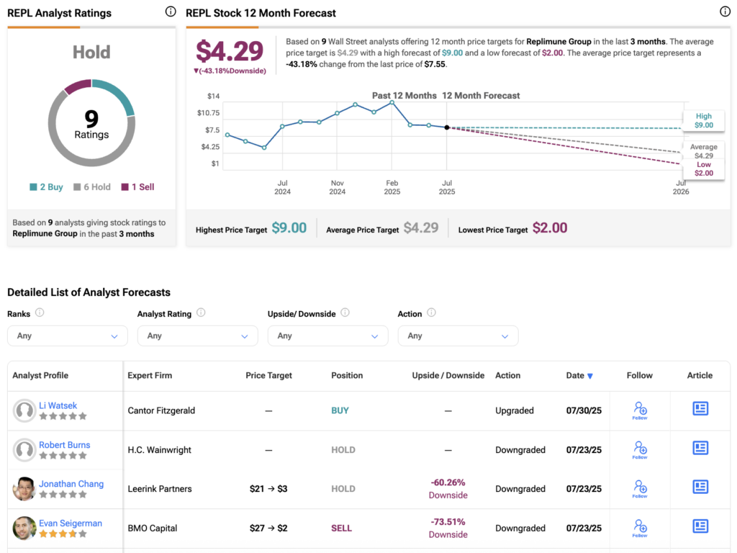The image size is (737, 553).
Task: Open the Analyst Rating dropdown
Action: coord(197,336)
